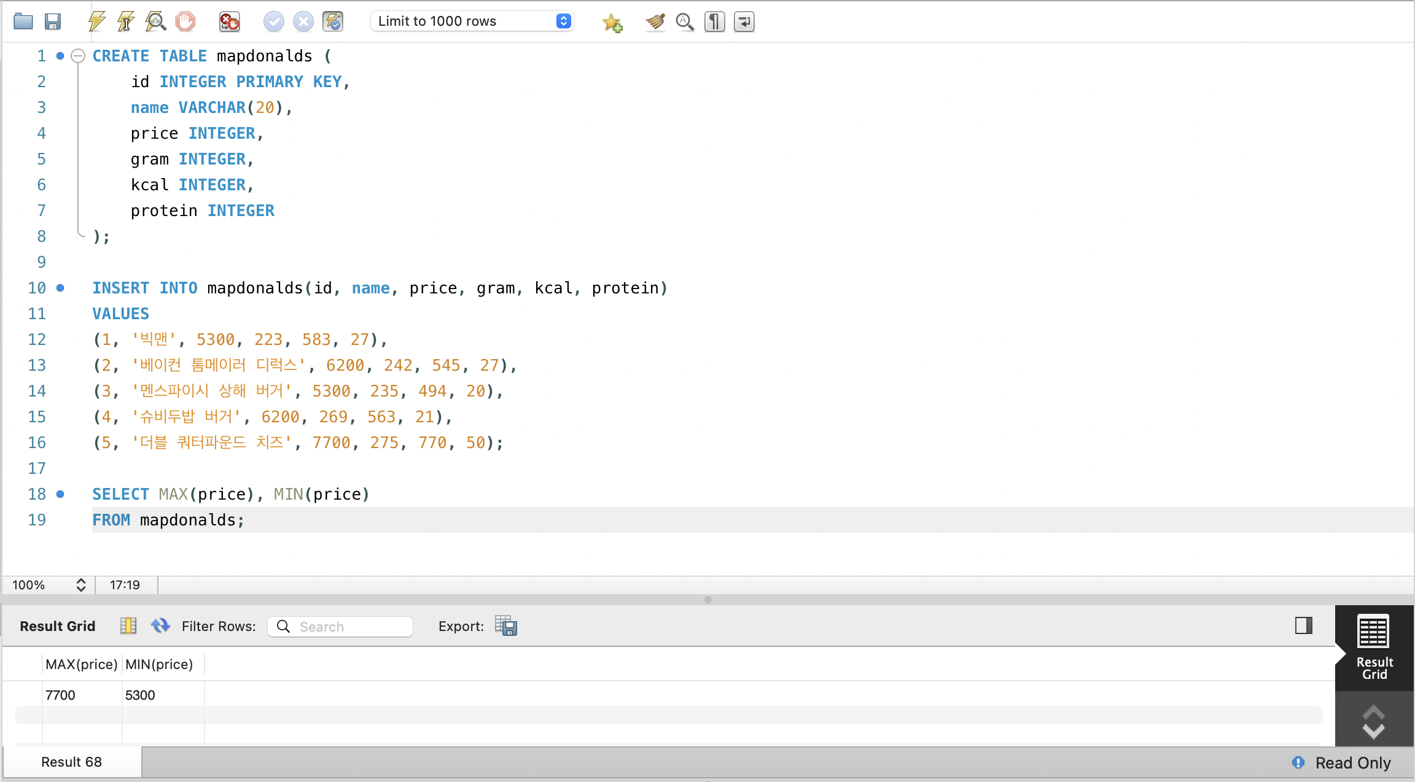Collapse the CREATE TABLE code block
The width and height of the screenshot is (1415, 782).
[x=78, y=56]
